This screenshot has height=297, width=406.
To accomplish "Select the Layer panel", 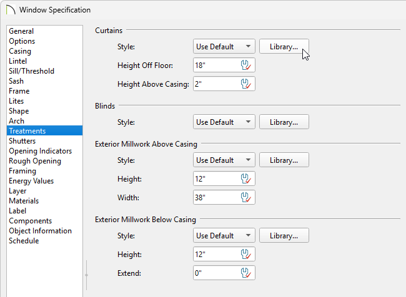I will pyautogui.click(x=44, y=191).
